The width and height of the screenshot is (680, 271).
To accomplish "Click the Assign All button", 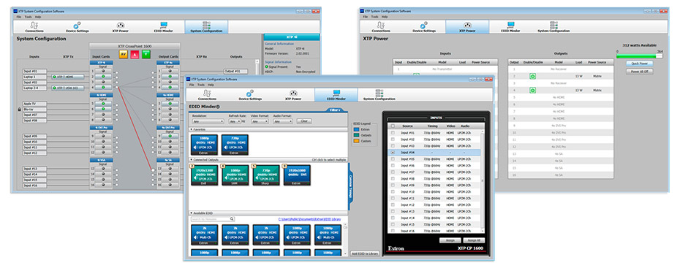I will [x=474, y=240].
